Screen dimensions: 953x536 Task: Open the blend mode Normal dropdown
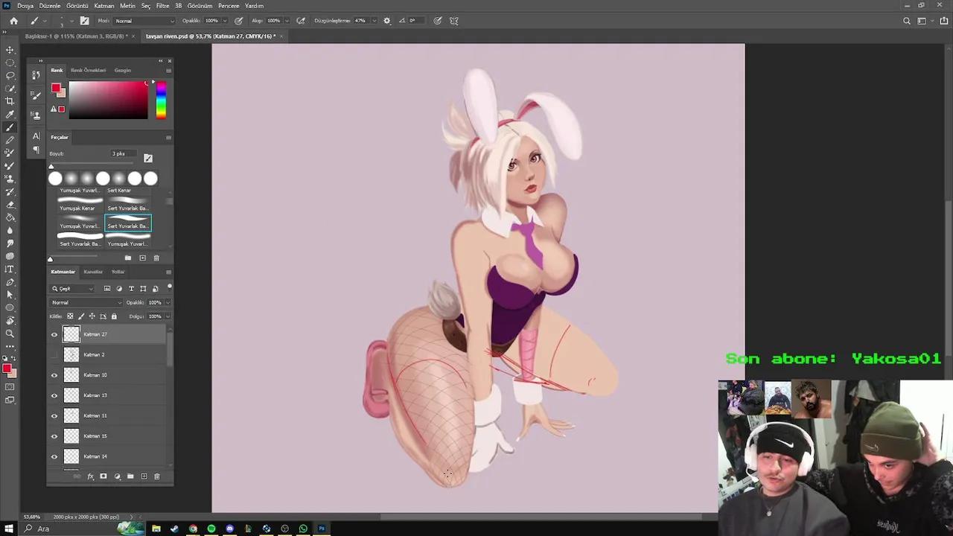[84, 302]
